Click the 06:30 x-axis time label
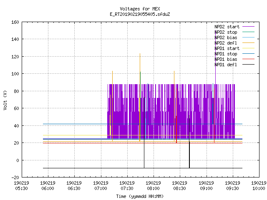267x200 pixels. pyautogui.click(x=74, y=188)
